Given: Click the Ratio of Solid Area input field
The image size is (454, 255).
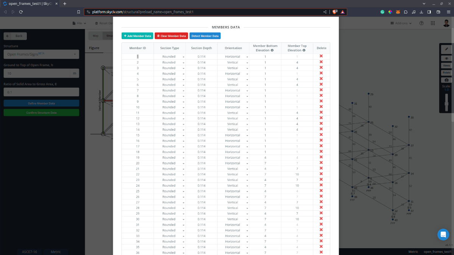Looking at the screenshot, I should [41, 92].
